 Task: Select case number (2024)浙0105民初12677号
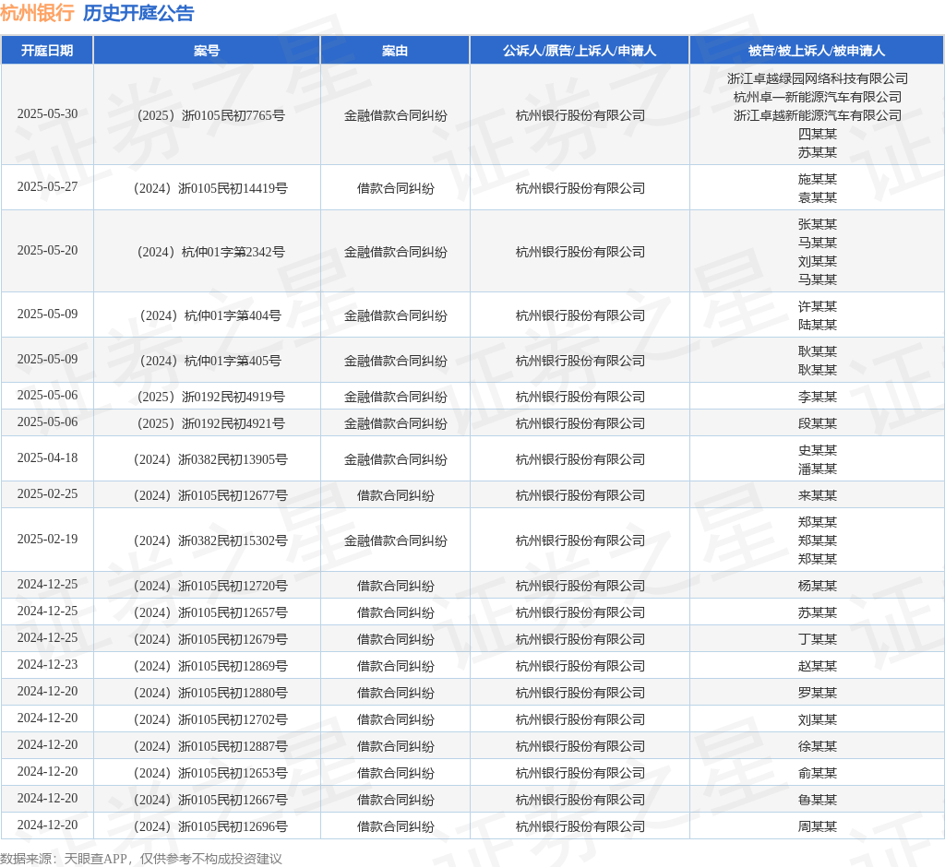[210, 496]
